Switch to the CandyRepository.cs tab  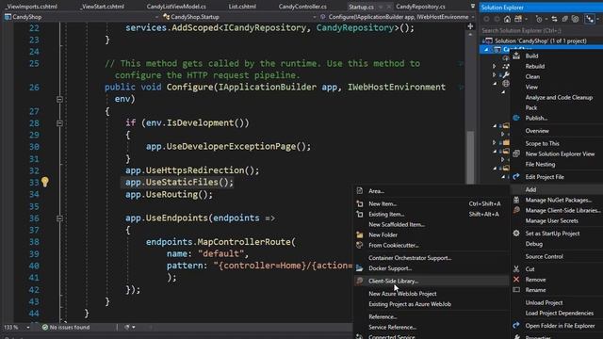coord(420,7)
